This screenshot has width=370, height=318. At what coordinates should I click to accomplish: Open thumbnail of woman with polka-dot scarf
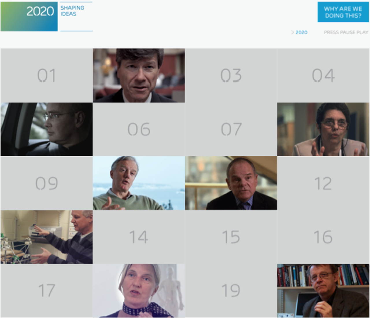[x=139, y=291]
